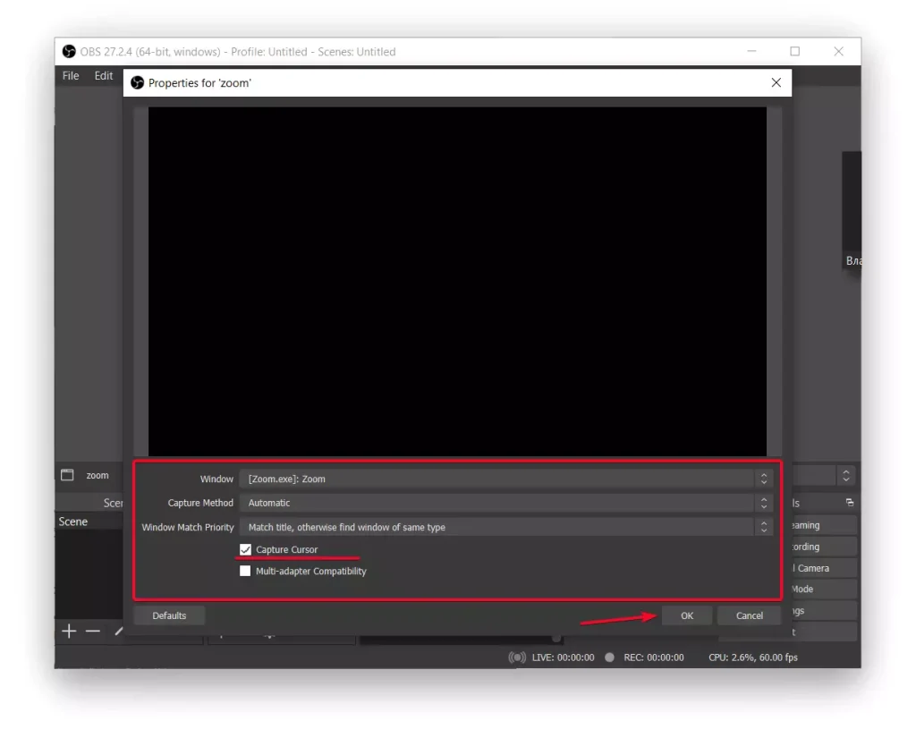Click the REC status dot indicator
This screenshot has width=916, height=738.
pyautogui.click(x=609, y=657)
